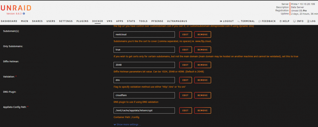The image size is (318, 127).
Task: Edit the DNS-Plugin setting
Action: click(x=186, y=95)
